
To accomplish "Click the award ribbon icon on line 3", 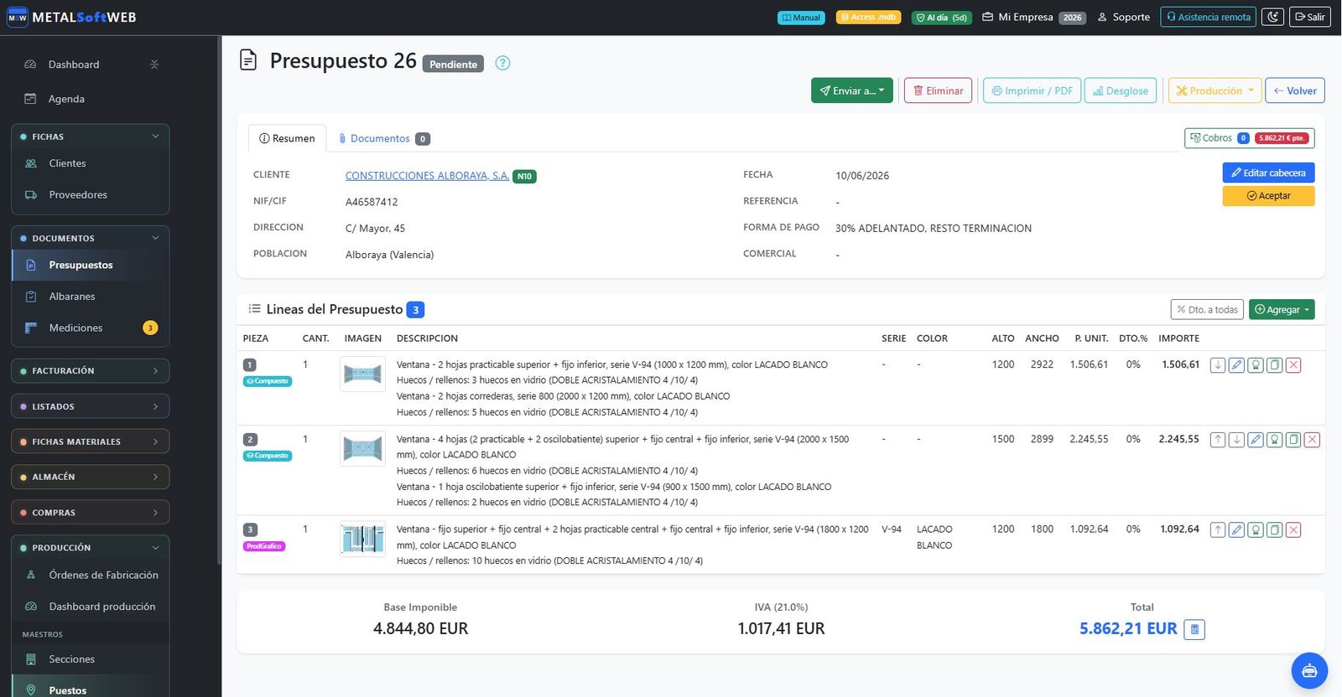I will 1256,530.
